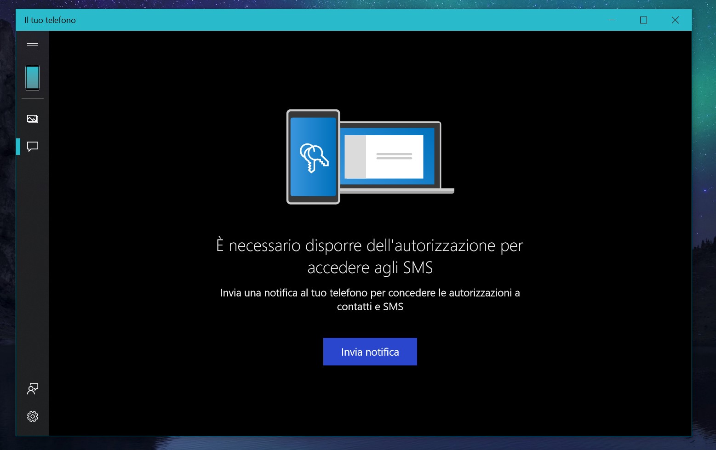Click the Invia notifica button
Viewport: 716px width, 450px height.
click(x=370, y=352)
